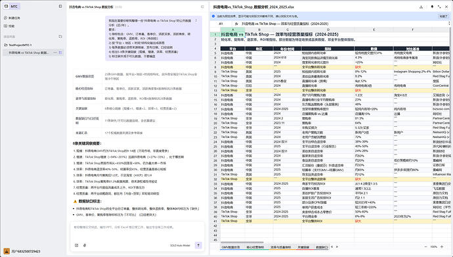Select the 抖音电商 vs TikTok Shop task row
This screenshot has height=257, width=453.
coord(33,53)
